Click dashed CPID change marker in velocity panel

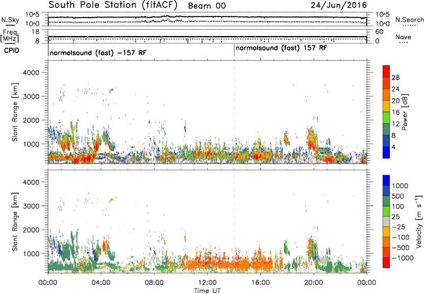click(234, 221)
